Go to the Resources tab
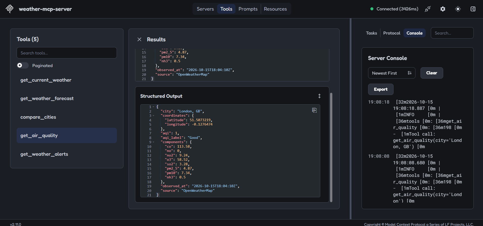Viewport: 483px width, 226px height. coord(275,9)
